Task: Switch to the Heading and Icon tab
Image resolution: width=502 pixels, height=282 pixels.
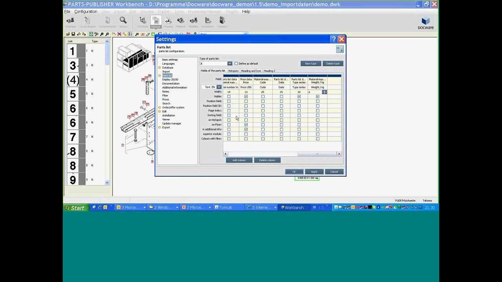Action: point(251,71)
